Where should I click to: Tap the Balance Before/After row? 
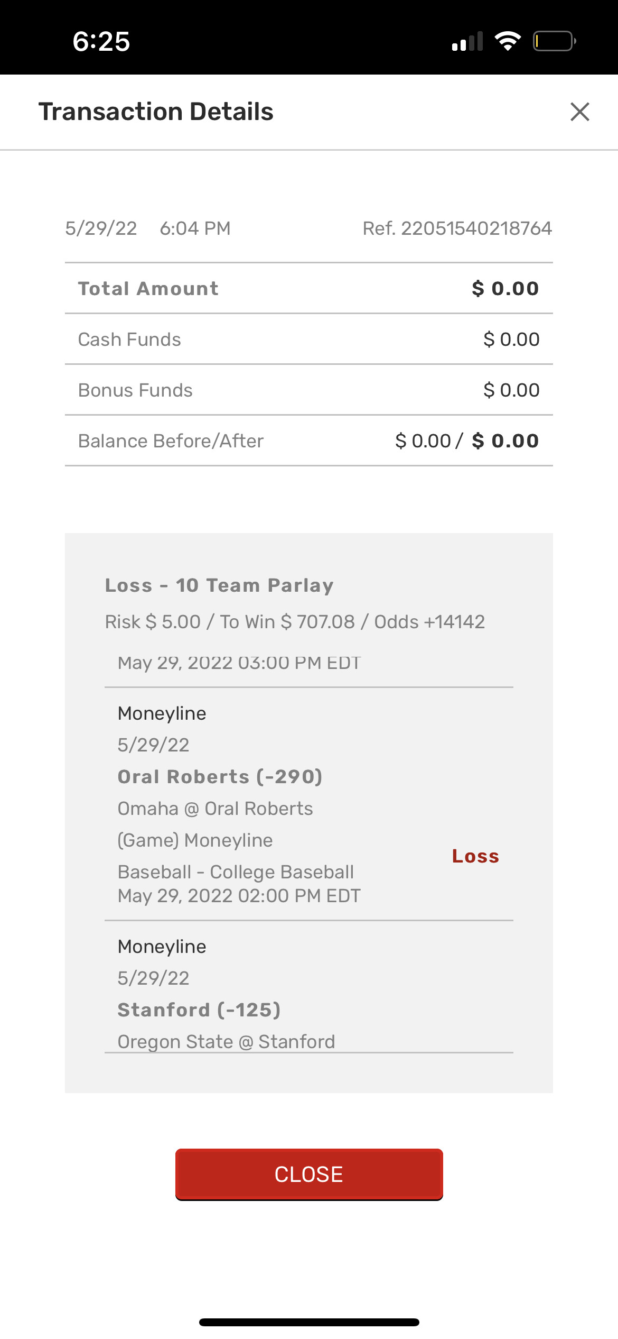(308, 441)
